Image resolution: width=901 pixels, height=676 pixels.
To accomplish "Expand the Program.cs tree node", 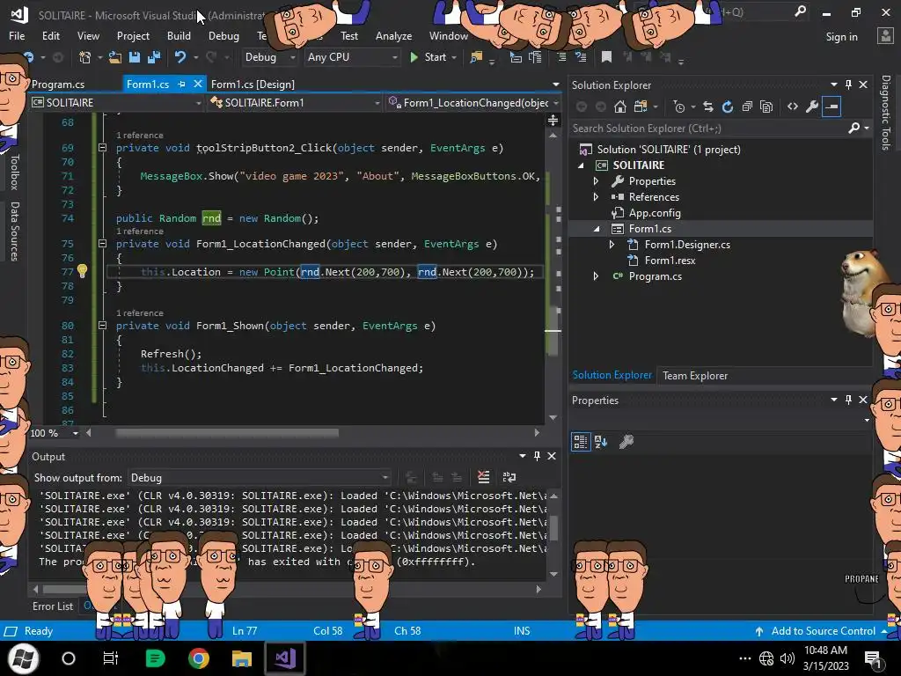I will [x=596, y=276].
